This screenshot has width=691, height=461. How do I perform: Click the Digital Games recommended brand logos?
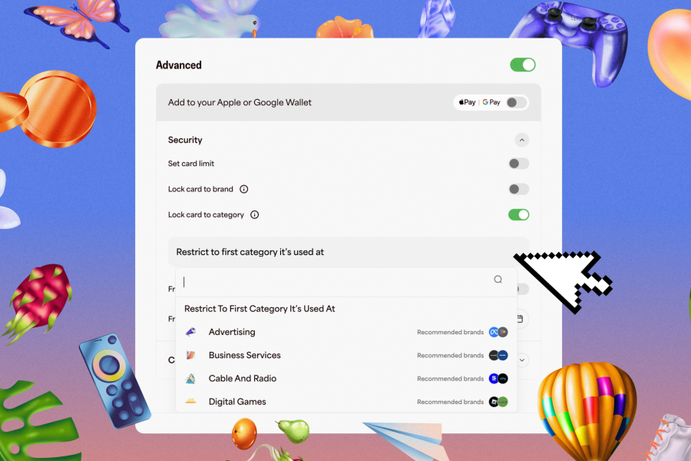pos(498,402)
